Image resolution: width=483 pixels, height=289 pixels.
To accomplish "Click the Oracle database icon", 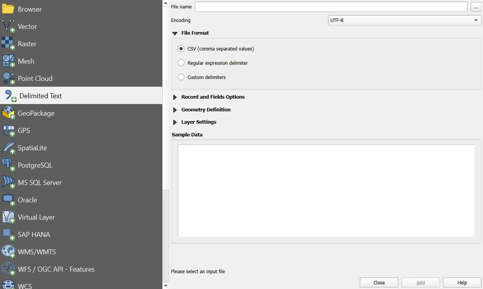I will [8, 200].
